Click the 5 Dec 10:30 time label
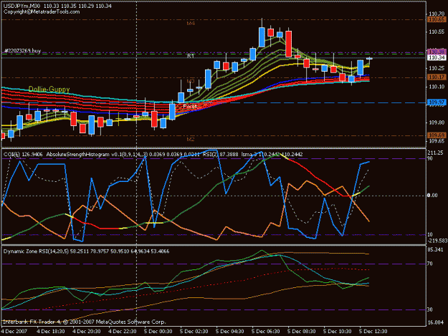Image resolution: width=448 pixels, height=336 pixels. [x=338, y=332]
